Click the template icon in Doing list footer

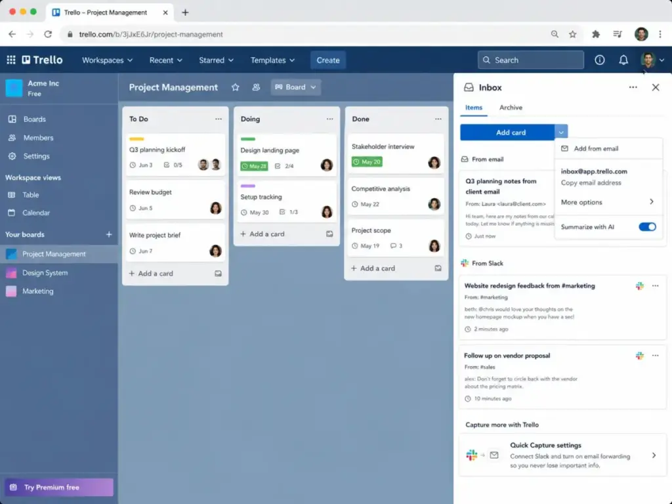[329, 234]
